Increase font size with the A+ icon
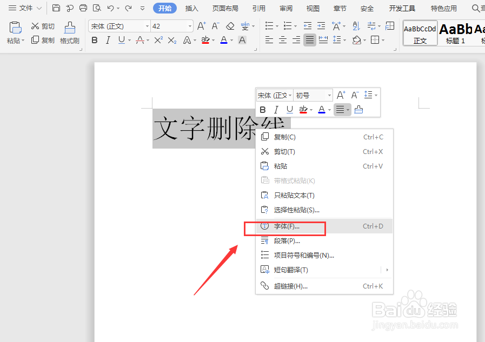This screenshot has height=342, width=485. pos(201,25)
